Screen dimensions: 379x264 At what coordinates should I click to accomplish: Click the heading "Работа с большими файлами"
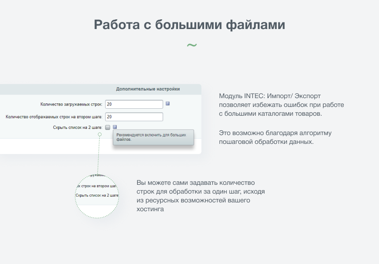point(189,25)
